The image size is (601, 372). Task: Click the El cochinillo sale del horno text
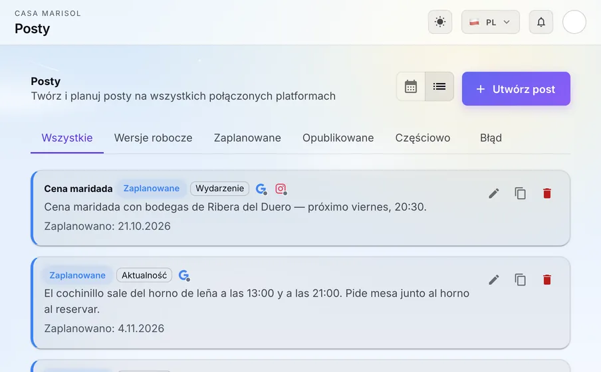pyautogui.click(x=257, y=301)
